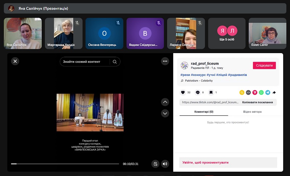Go to next video with down chevron

(x=165, y=113)
